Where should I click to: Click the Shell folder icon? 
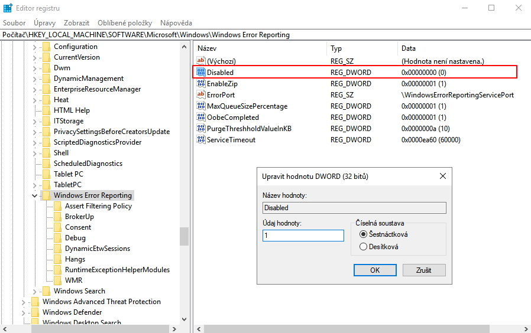(46, 153)
